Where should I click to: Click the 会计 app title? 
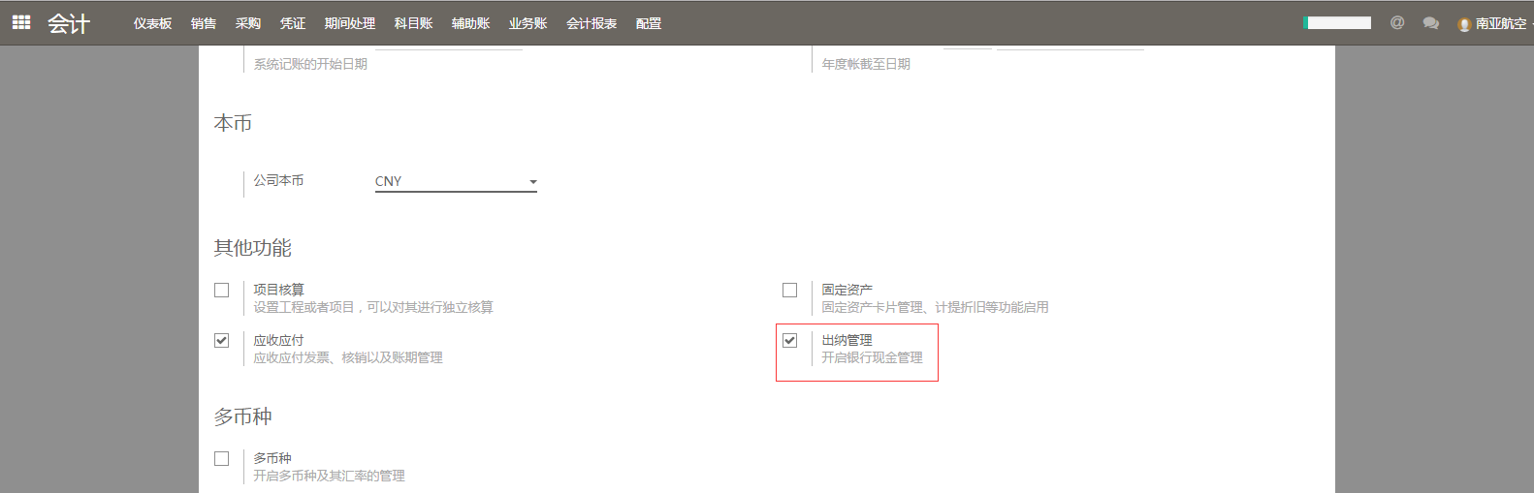69,23
